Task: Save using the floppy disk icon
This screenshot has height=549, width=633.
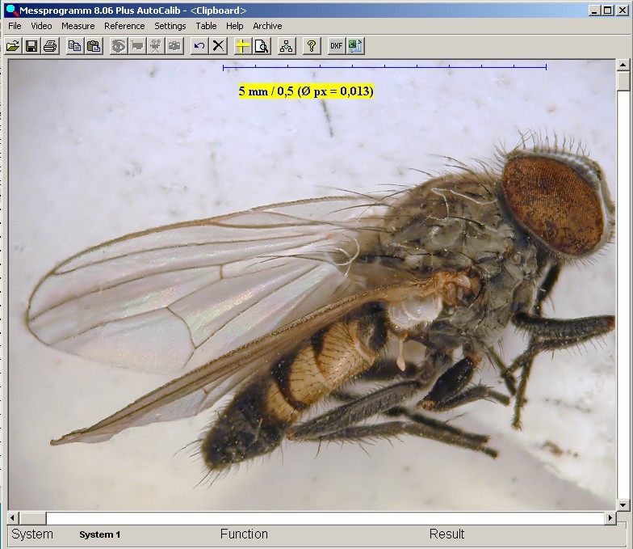Action: tap(31, 46)
